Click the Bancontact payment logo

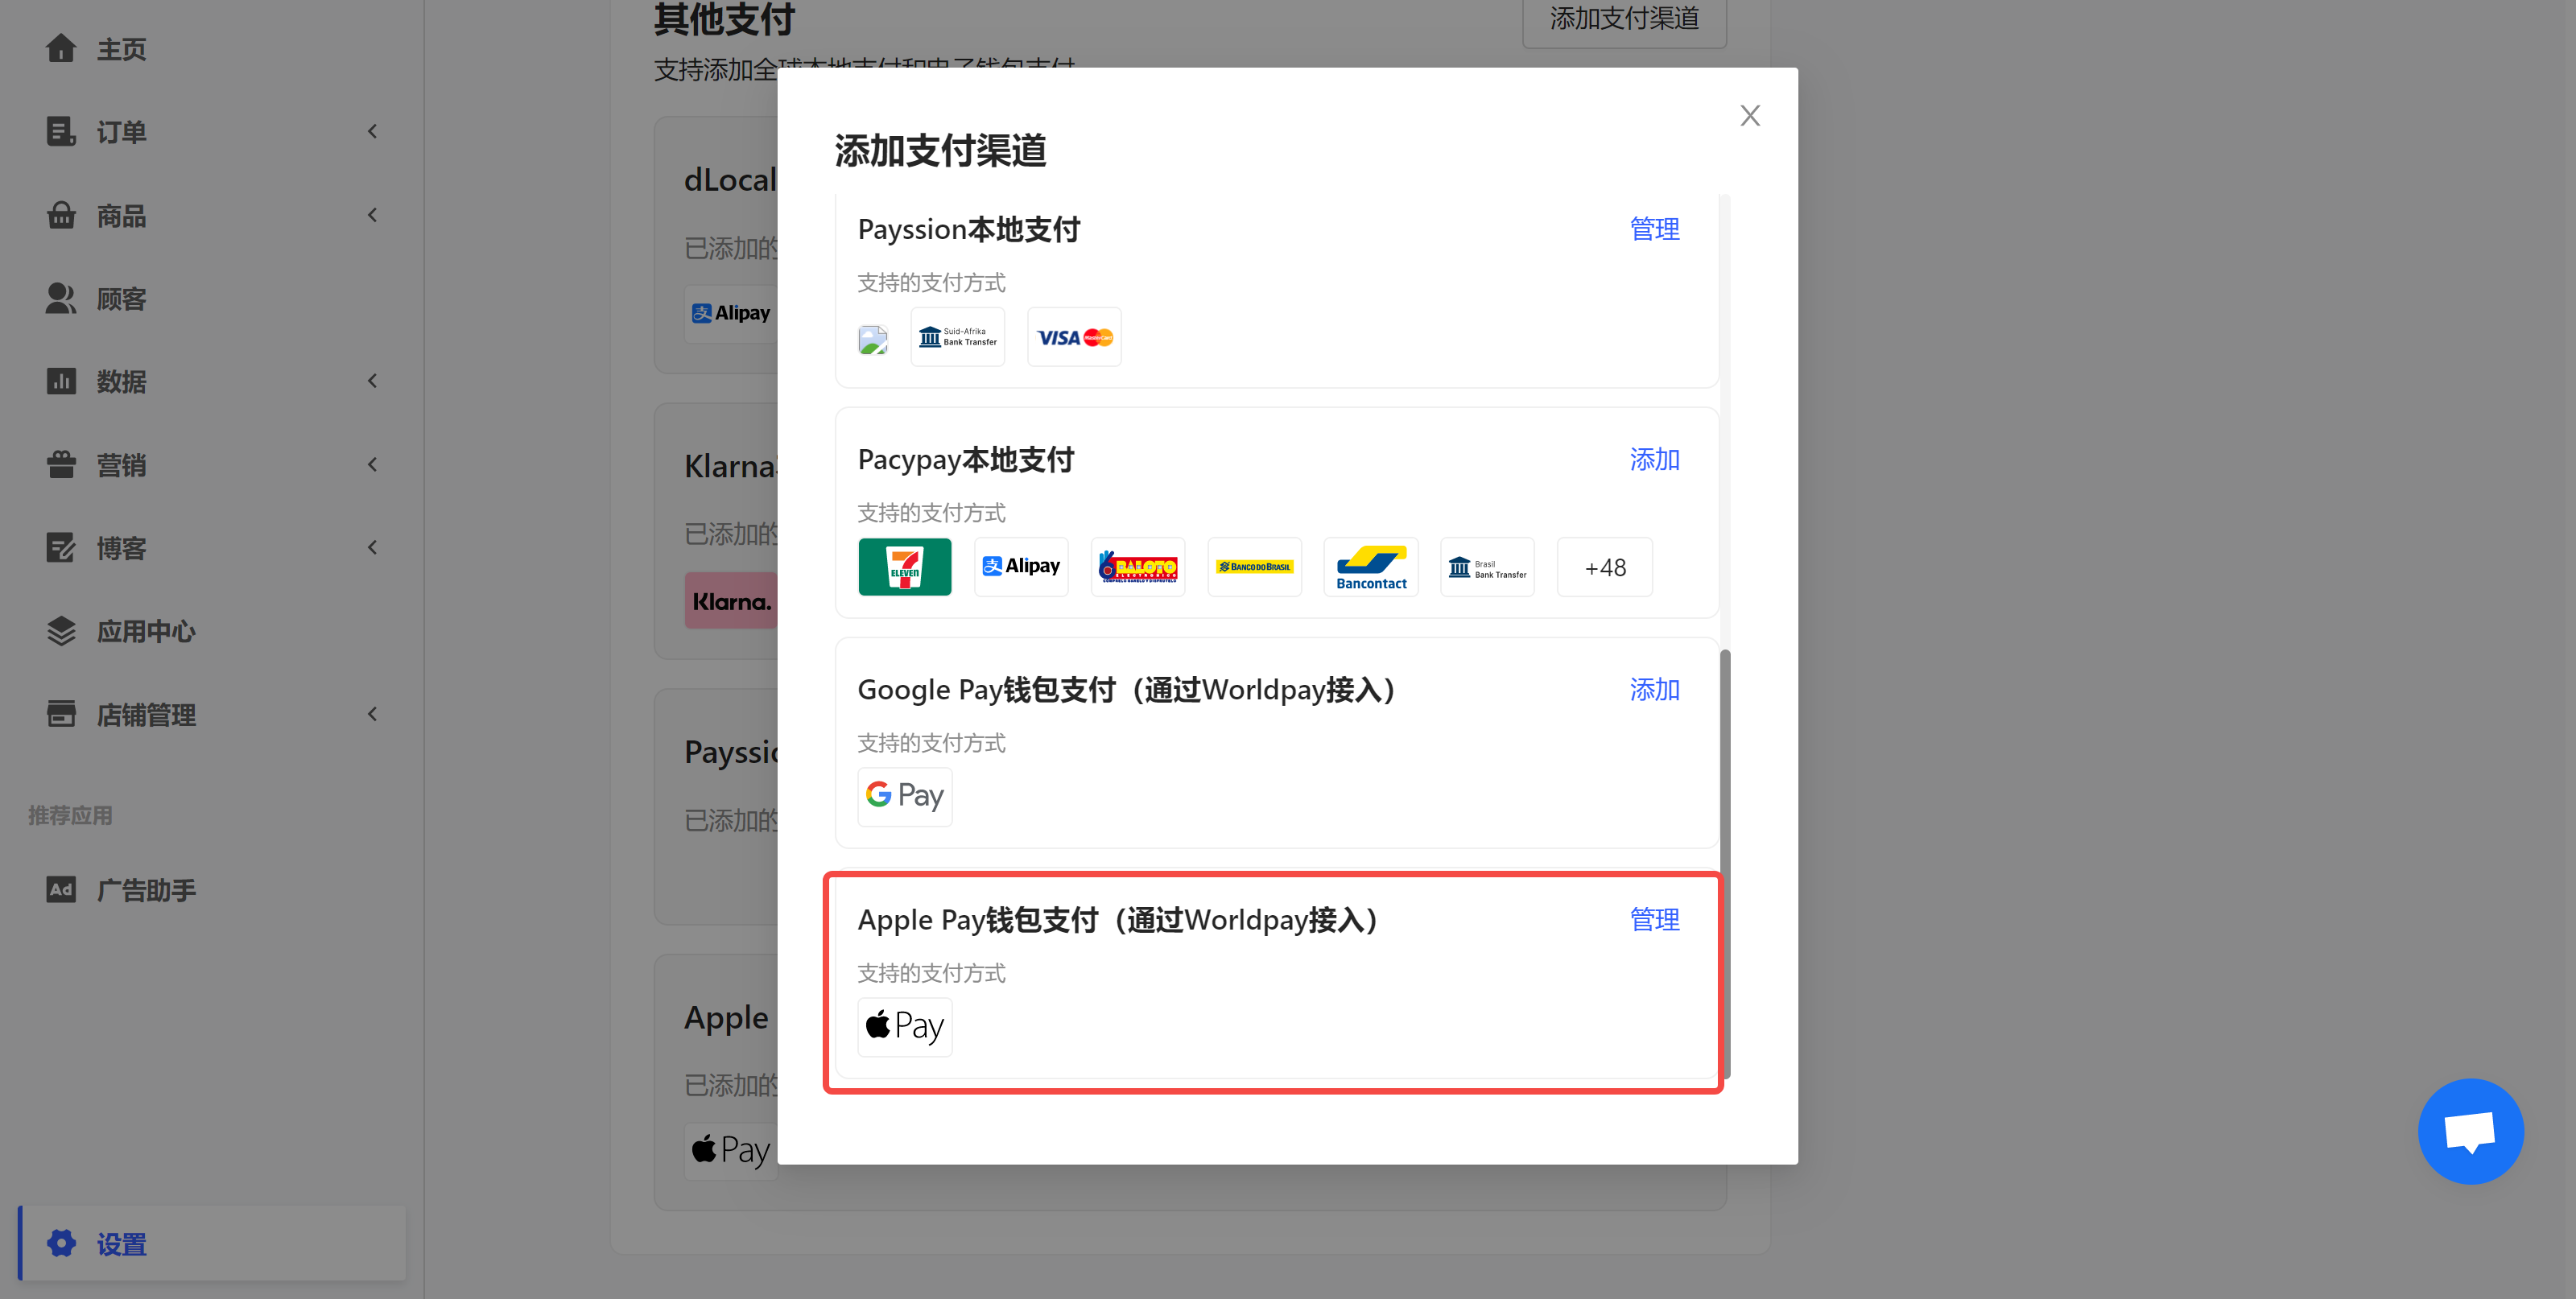[1371, 567]
